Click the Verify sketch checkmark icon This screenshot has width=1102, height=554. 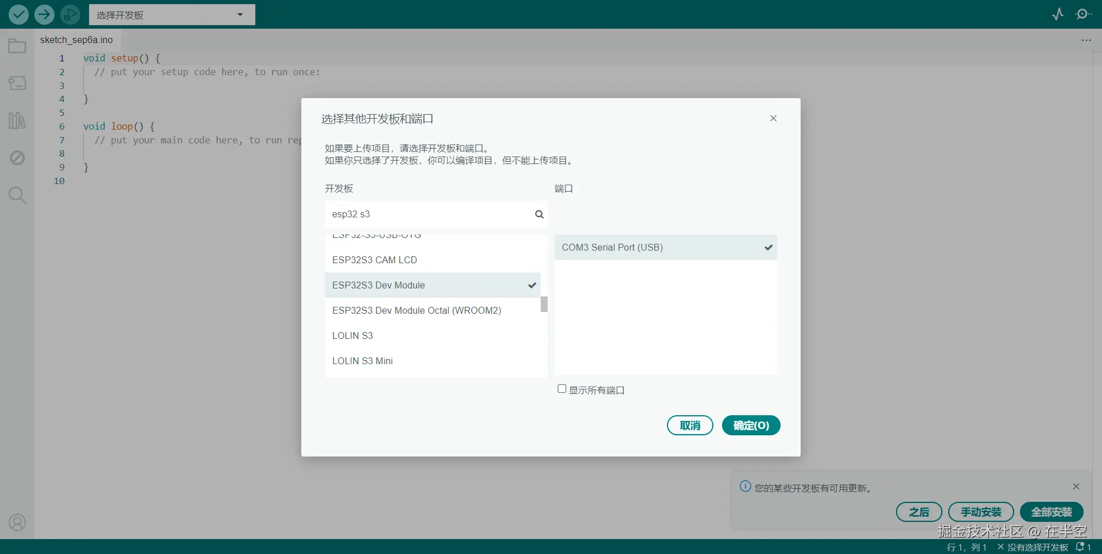coord(18,14)
